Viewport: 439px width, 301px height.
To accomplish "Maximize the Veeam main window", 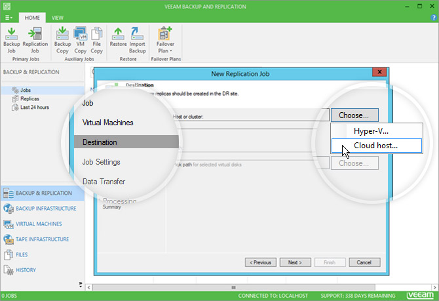I will coord(420,6).
